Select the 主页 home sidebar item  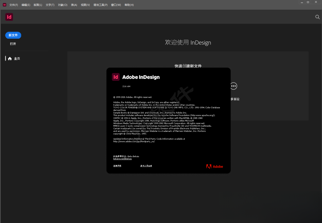(x=14, y=59)
